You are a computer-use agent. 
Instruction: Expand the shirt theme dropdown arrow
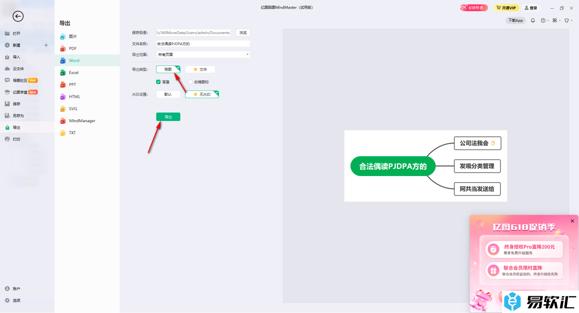pyautogui.click(x=572, y=21)
